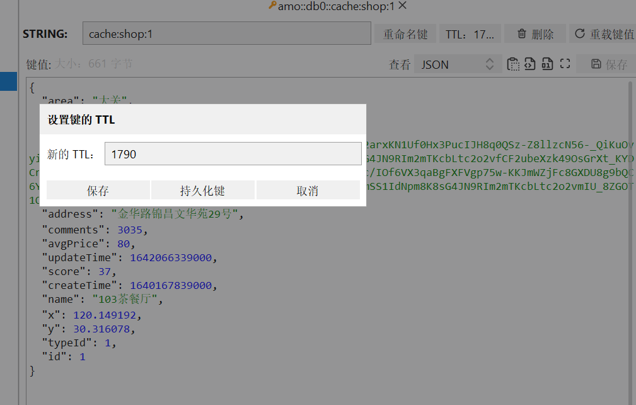Click the copy to clipboard icon
The height and width of the screenshot is (405, 636).
pyautogui.click(x=512, y=64)
